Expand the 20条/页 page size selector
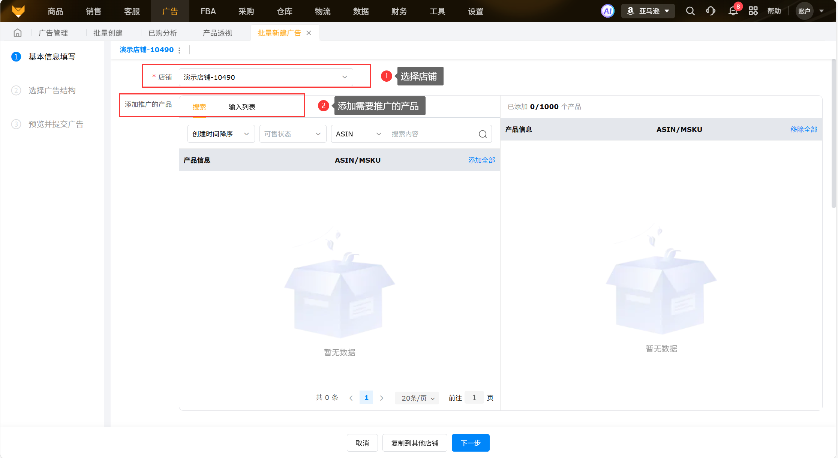The height and width of the screenshot is (458, 838). click(417, 398)
